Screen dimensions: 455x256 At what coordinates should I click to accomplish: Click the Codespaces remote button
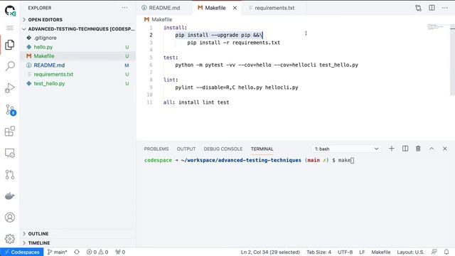pyautogui.click(x=22, y=252)
